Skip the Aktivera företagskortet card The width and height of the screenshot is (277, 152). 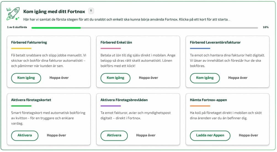(x=56, y=135)
